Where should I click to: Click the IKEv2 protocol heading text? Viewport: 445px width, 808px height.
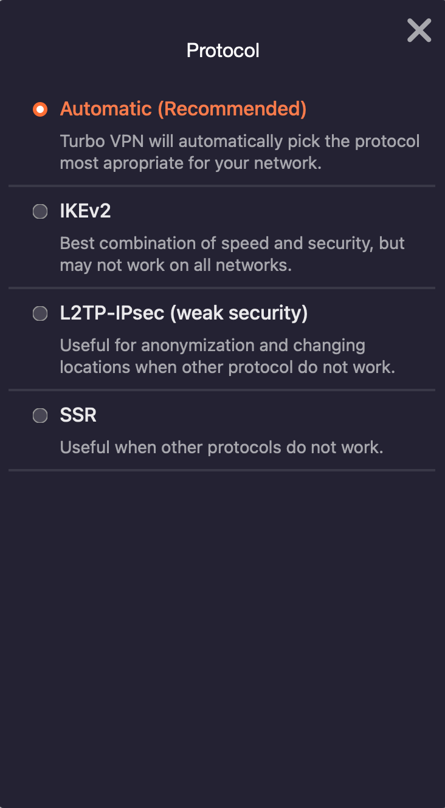point(85,211)
